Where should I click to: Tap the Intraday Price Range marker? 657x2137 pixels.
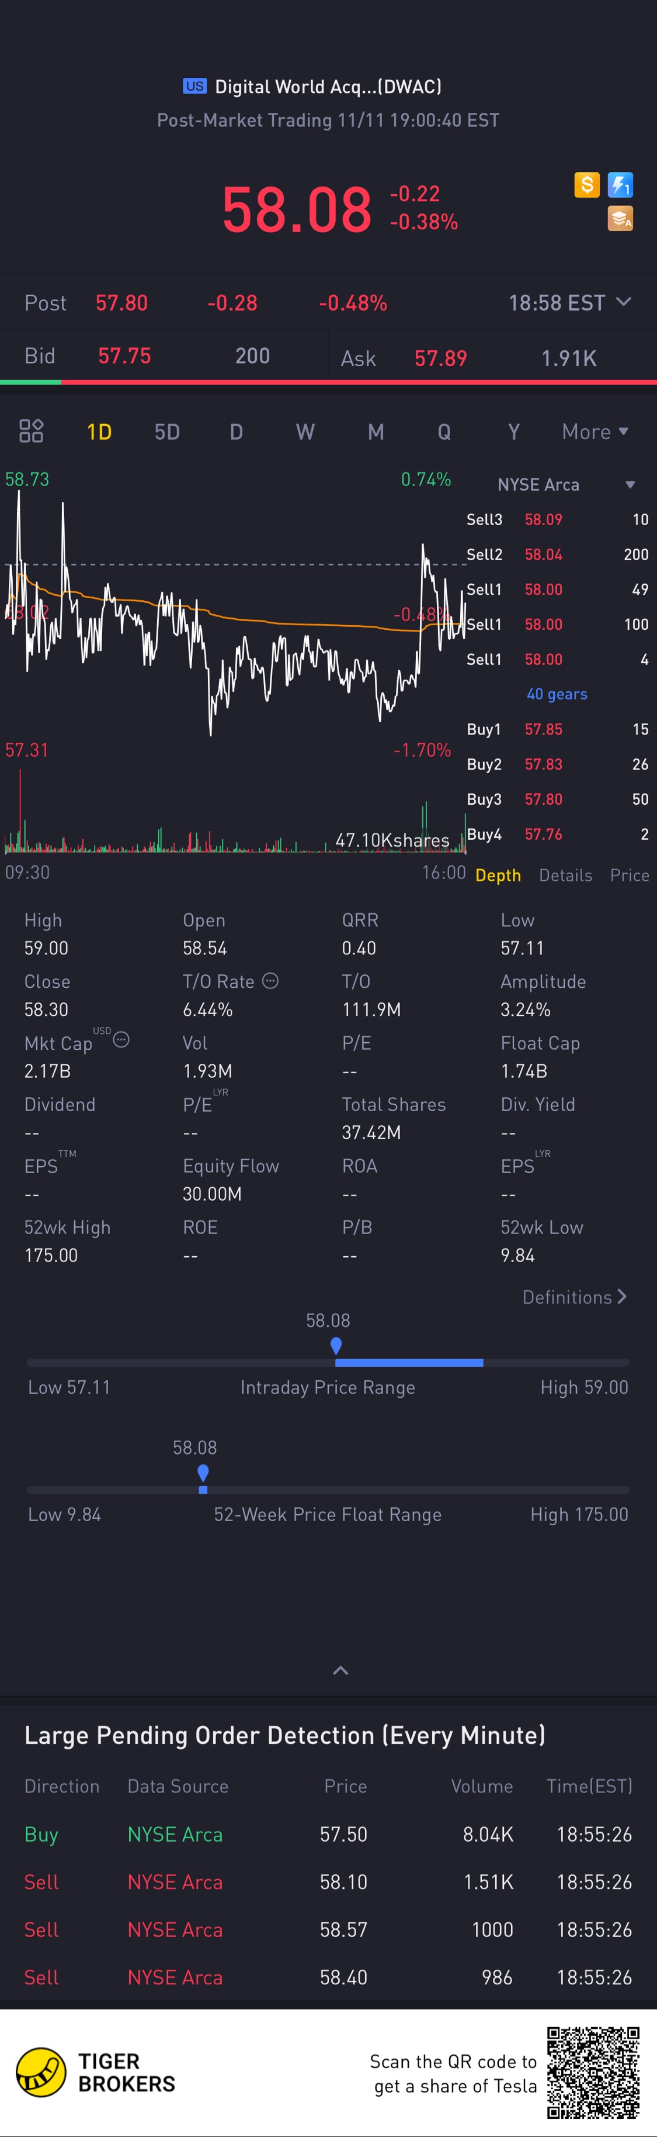tap(336, 1346)
